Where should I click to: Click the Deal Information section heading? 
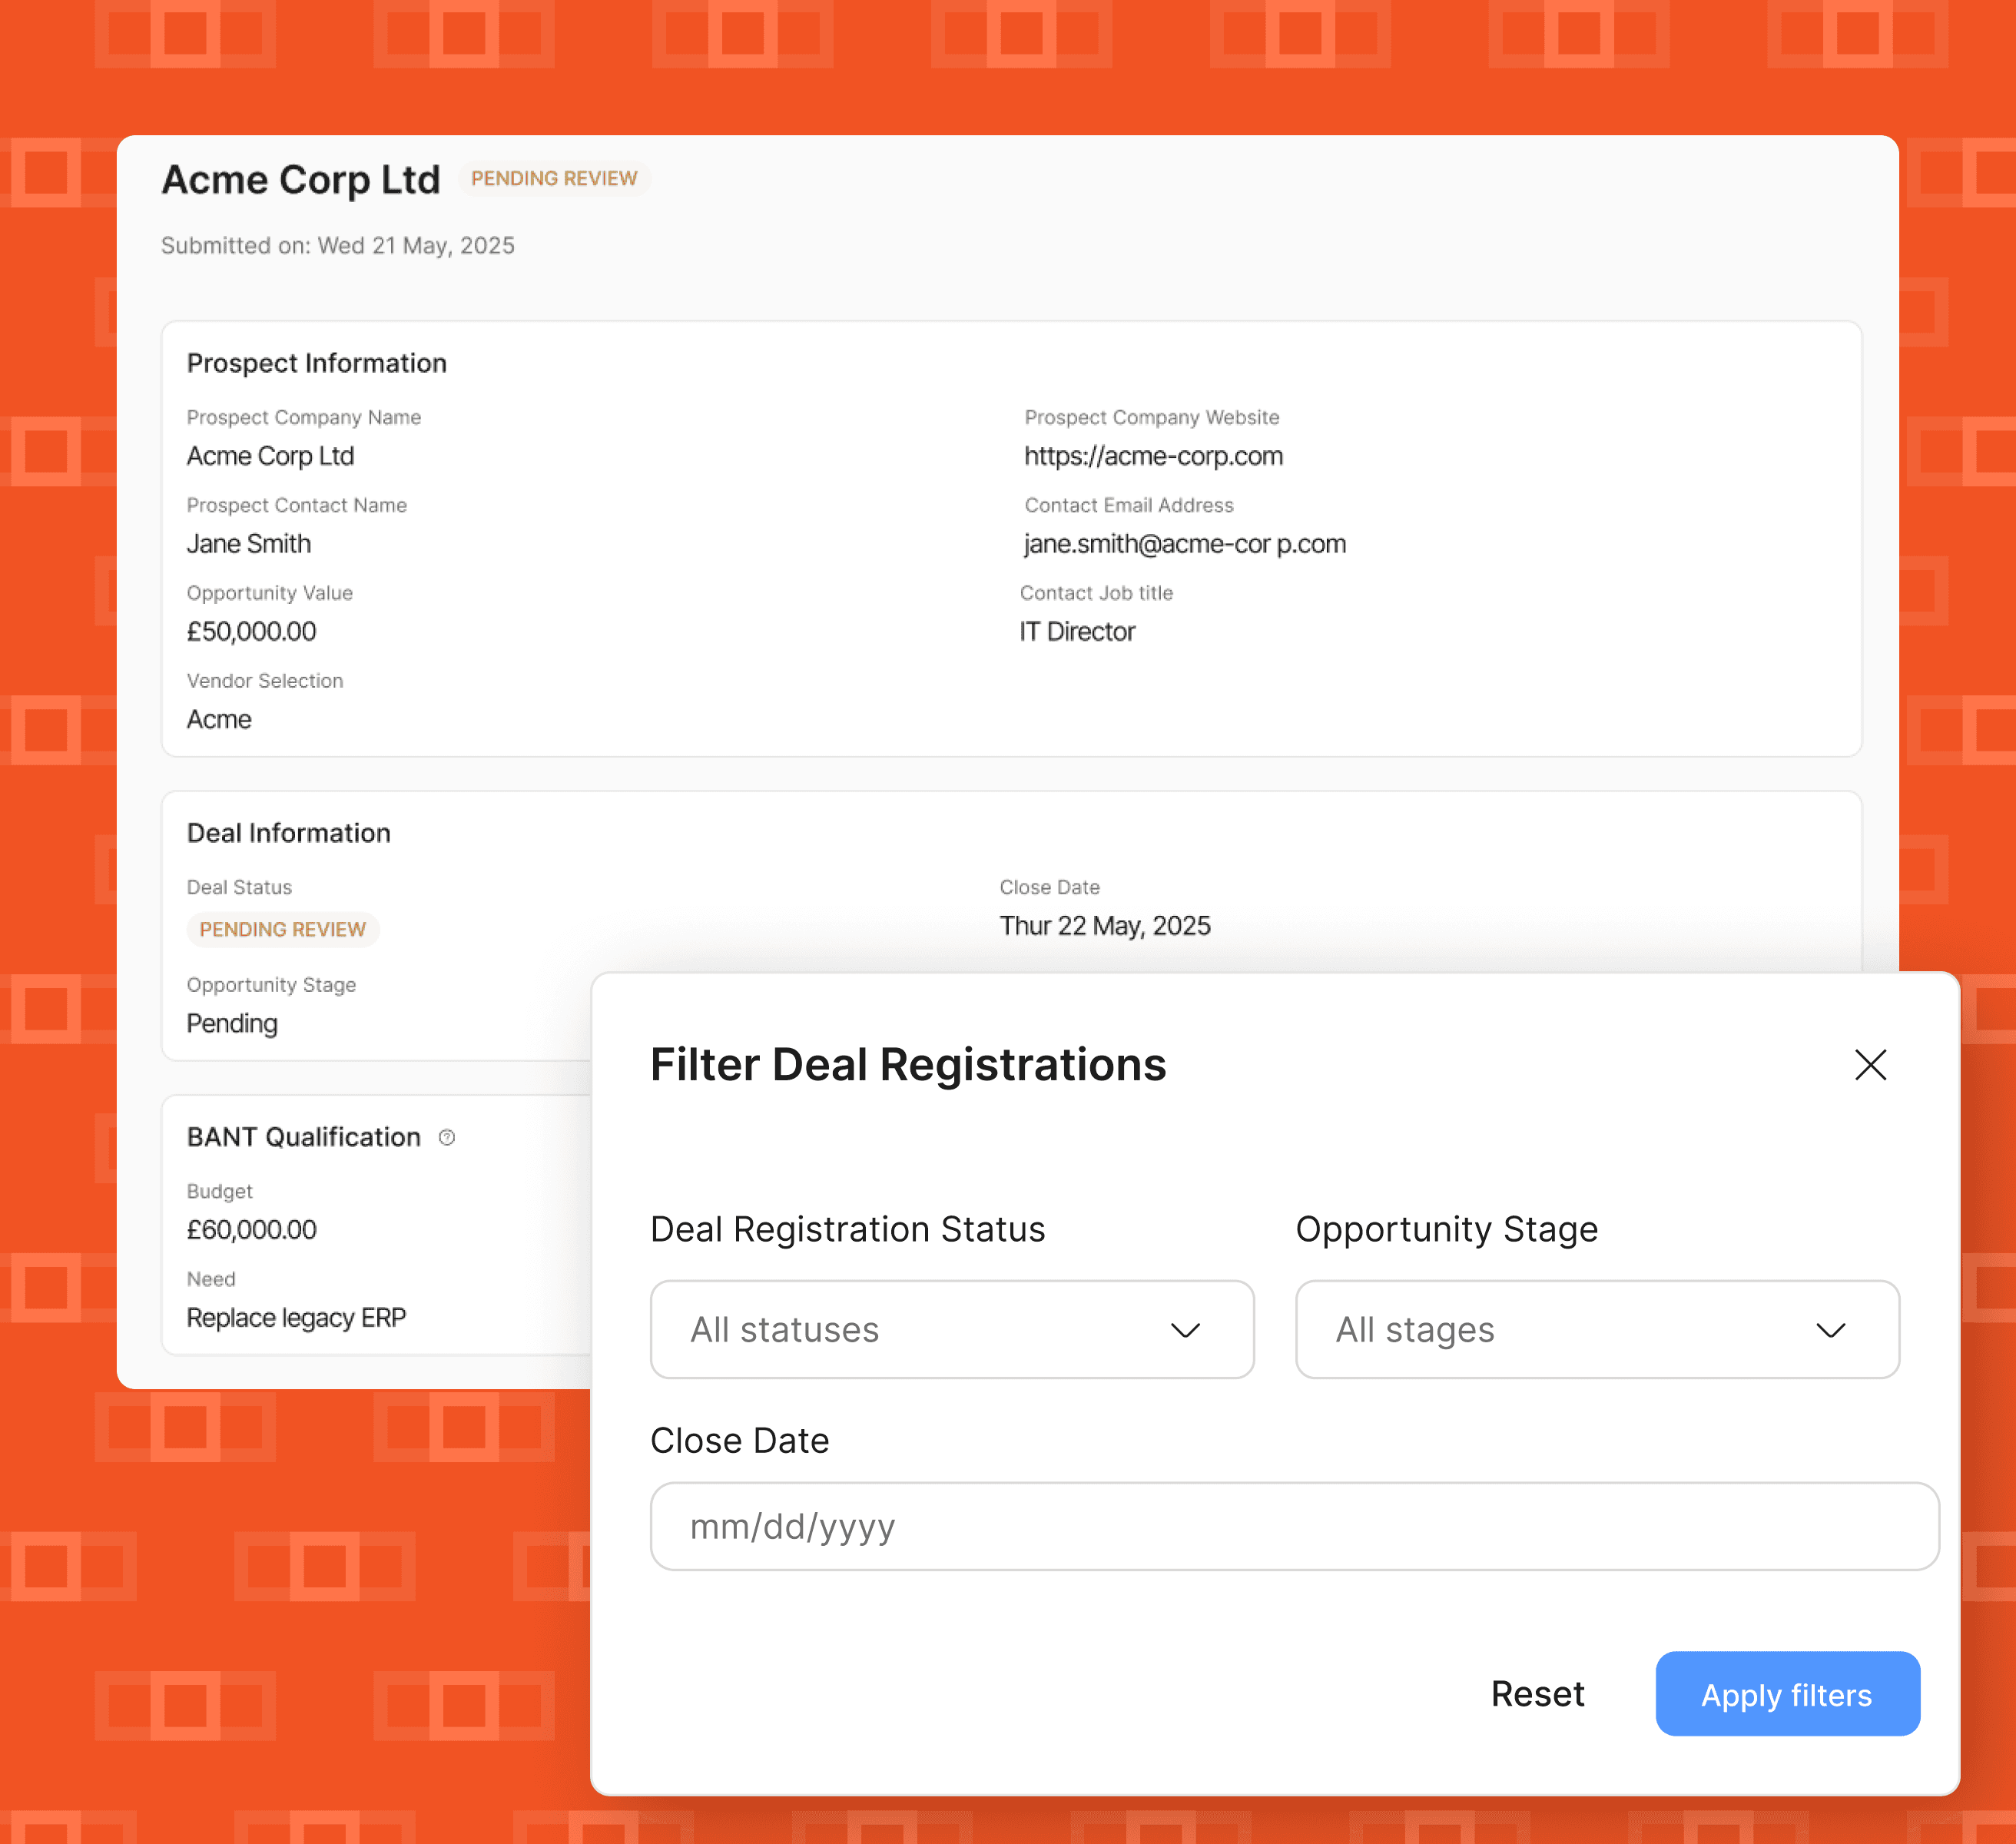tap(289, 833)
